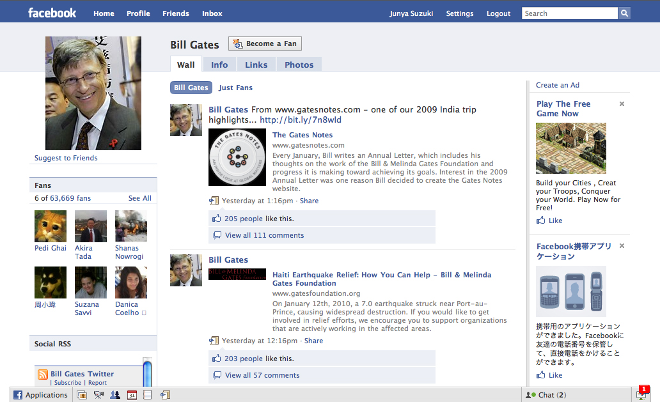Click Logout in top navigation
This screenshot has width=660, height=402.
[x=498, y=13]
